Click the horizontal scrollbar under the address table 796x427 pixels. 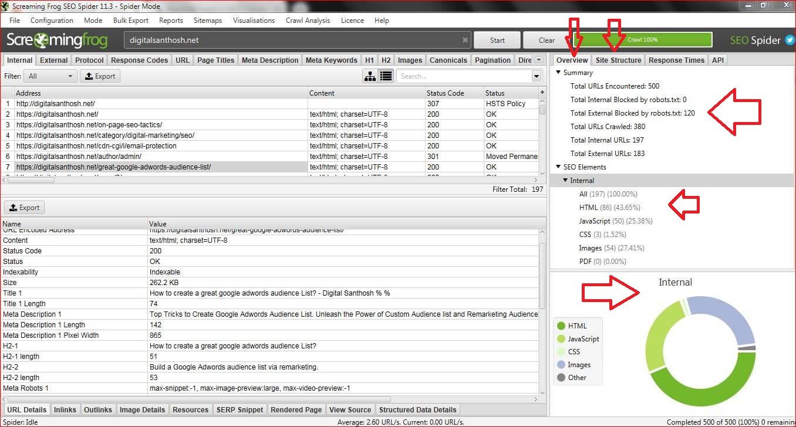(x=32, y=180)
